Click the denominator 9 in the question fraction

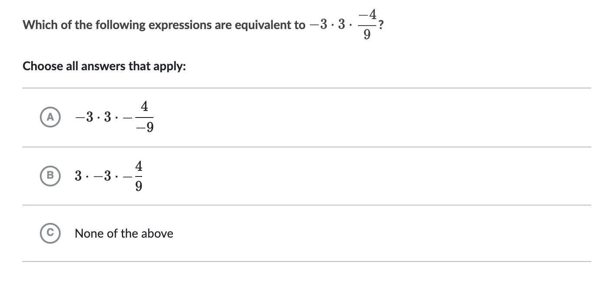point(367,35)
